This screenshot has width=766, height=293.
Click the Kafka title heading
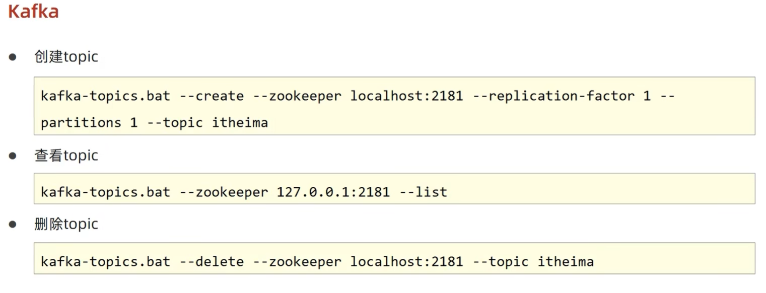(x=33, y=11)
